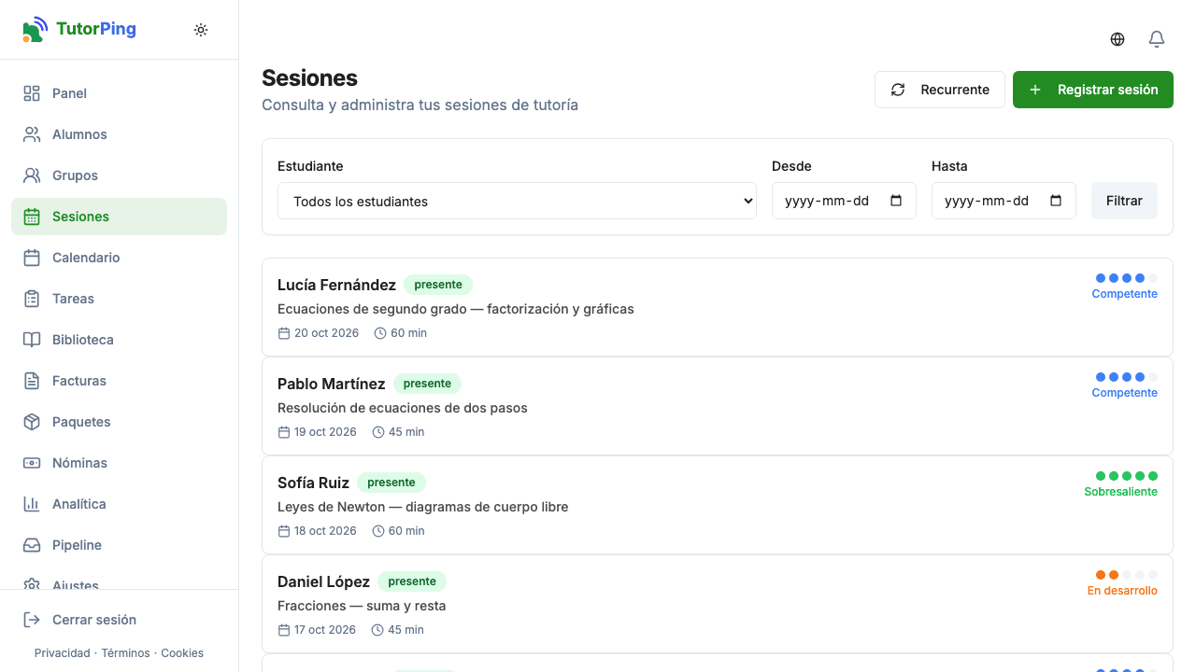This screenshot has height=672, width=1196.
Task: Click the Calendario icon in sidebar
Action: [32, 258]
